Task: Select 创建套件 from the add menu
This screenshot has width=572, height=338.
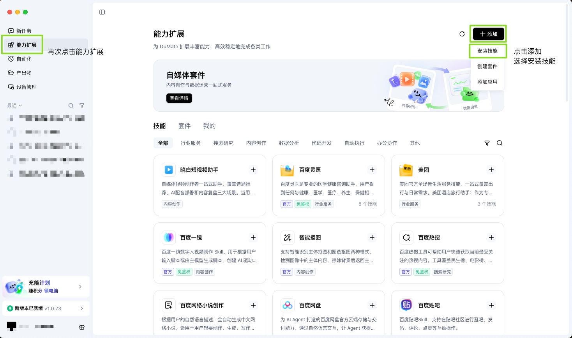Action: pyautogui.click(x=487, y=67)
